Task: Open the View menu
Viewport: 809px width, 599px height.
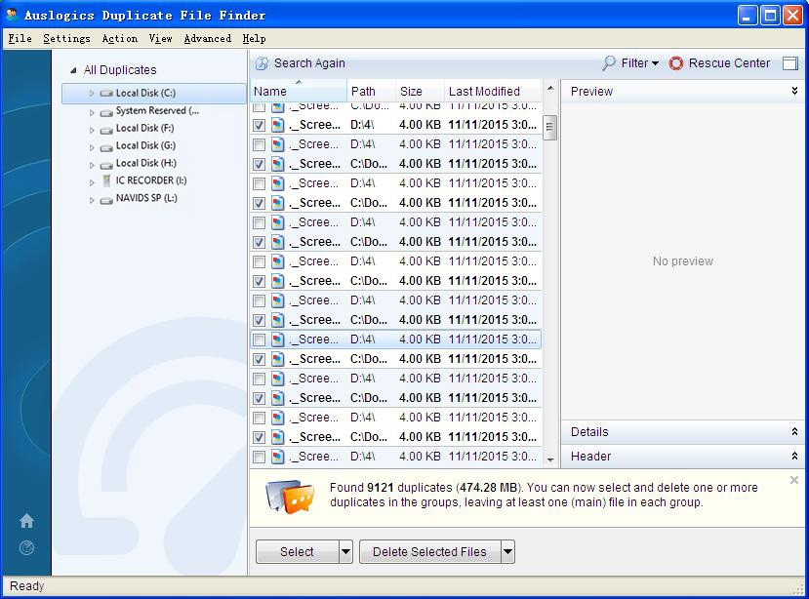Action: tap(160, 39)
